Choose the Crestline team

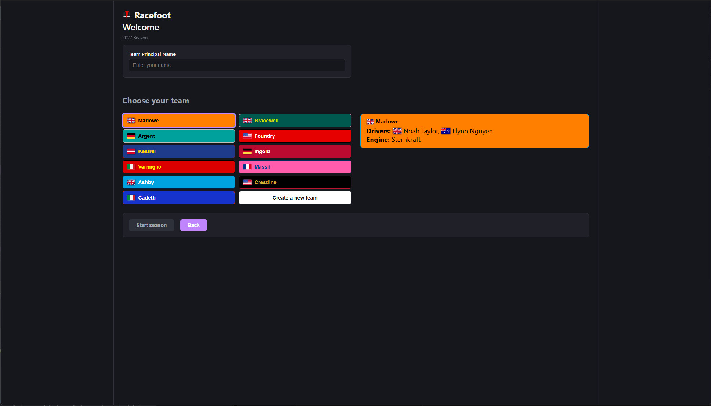coord(295,182)
